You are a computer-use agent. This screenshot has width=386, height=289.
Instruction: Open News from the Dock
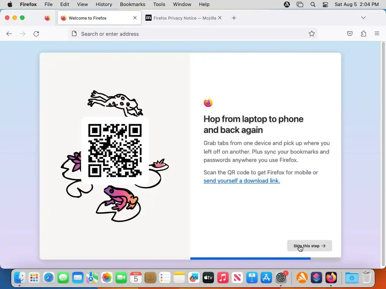pos(237,278)
